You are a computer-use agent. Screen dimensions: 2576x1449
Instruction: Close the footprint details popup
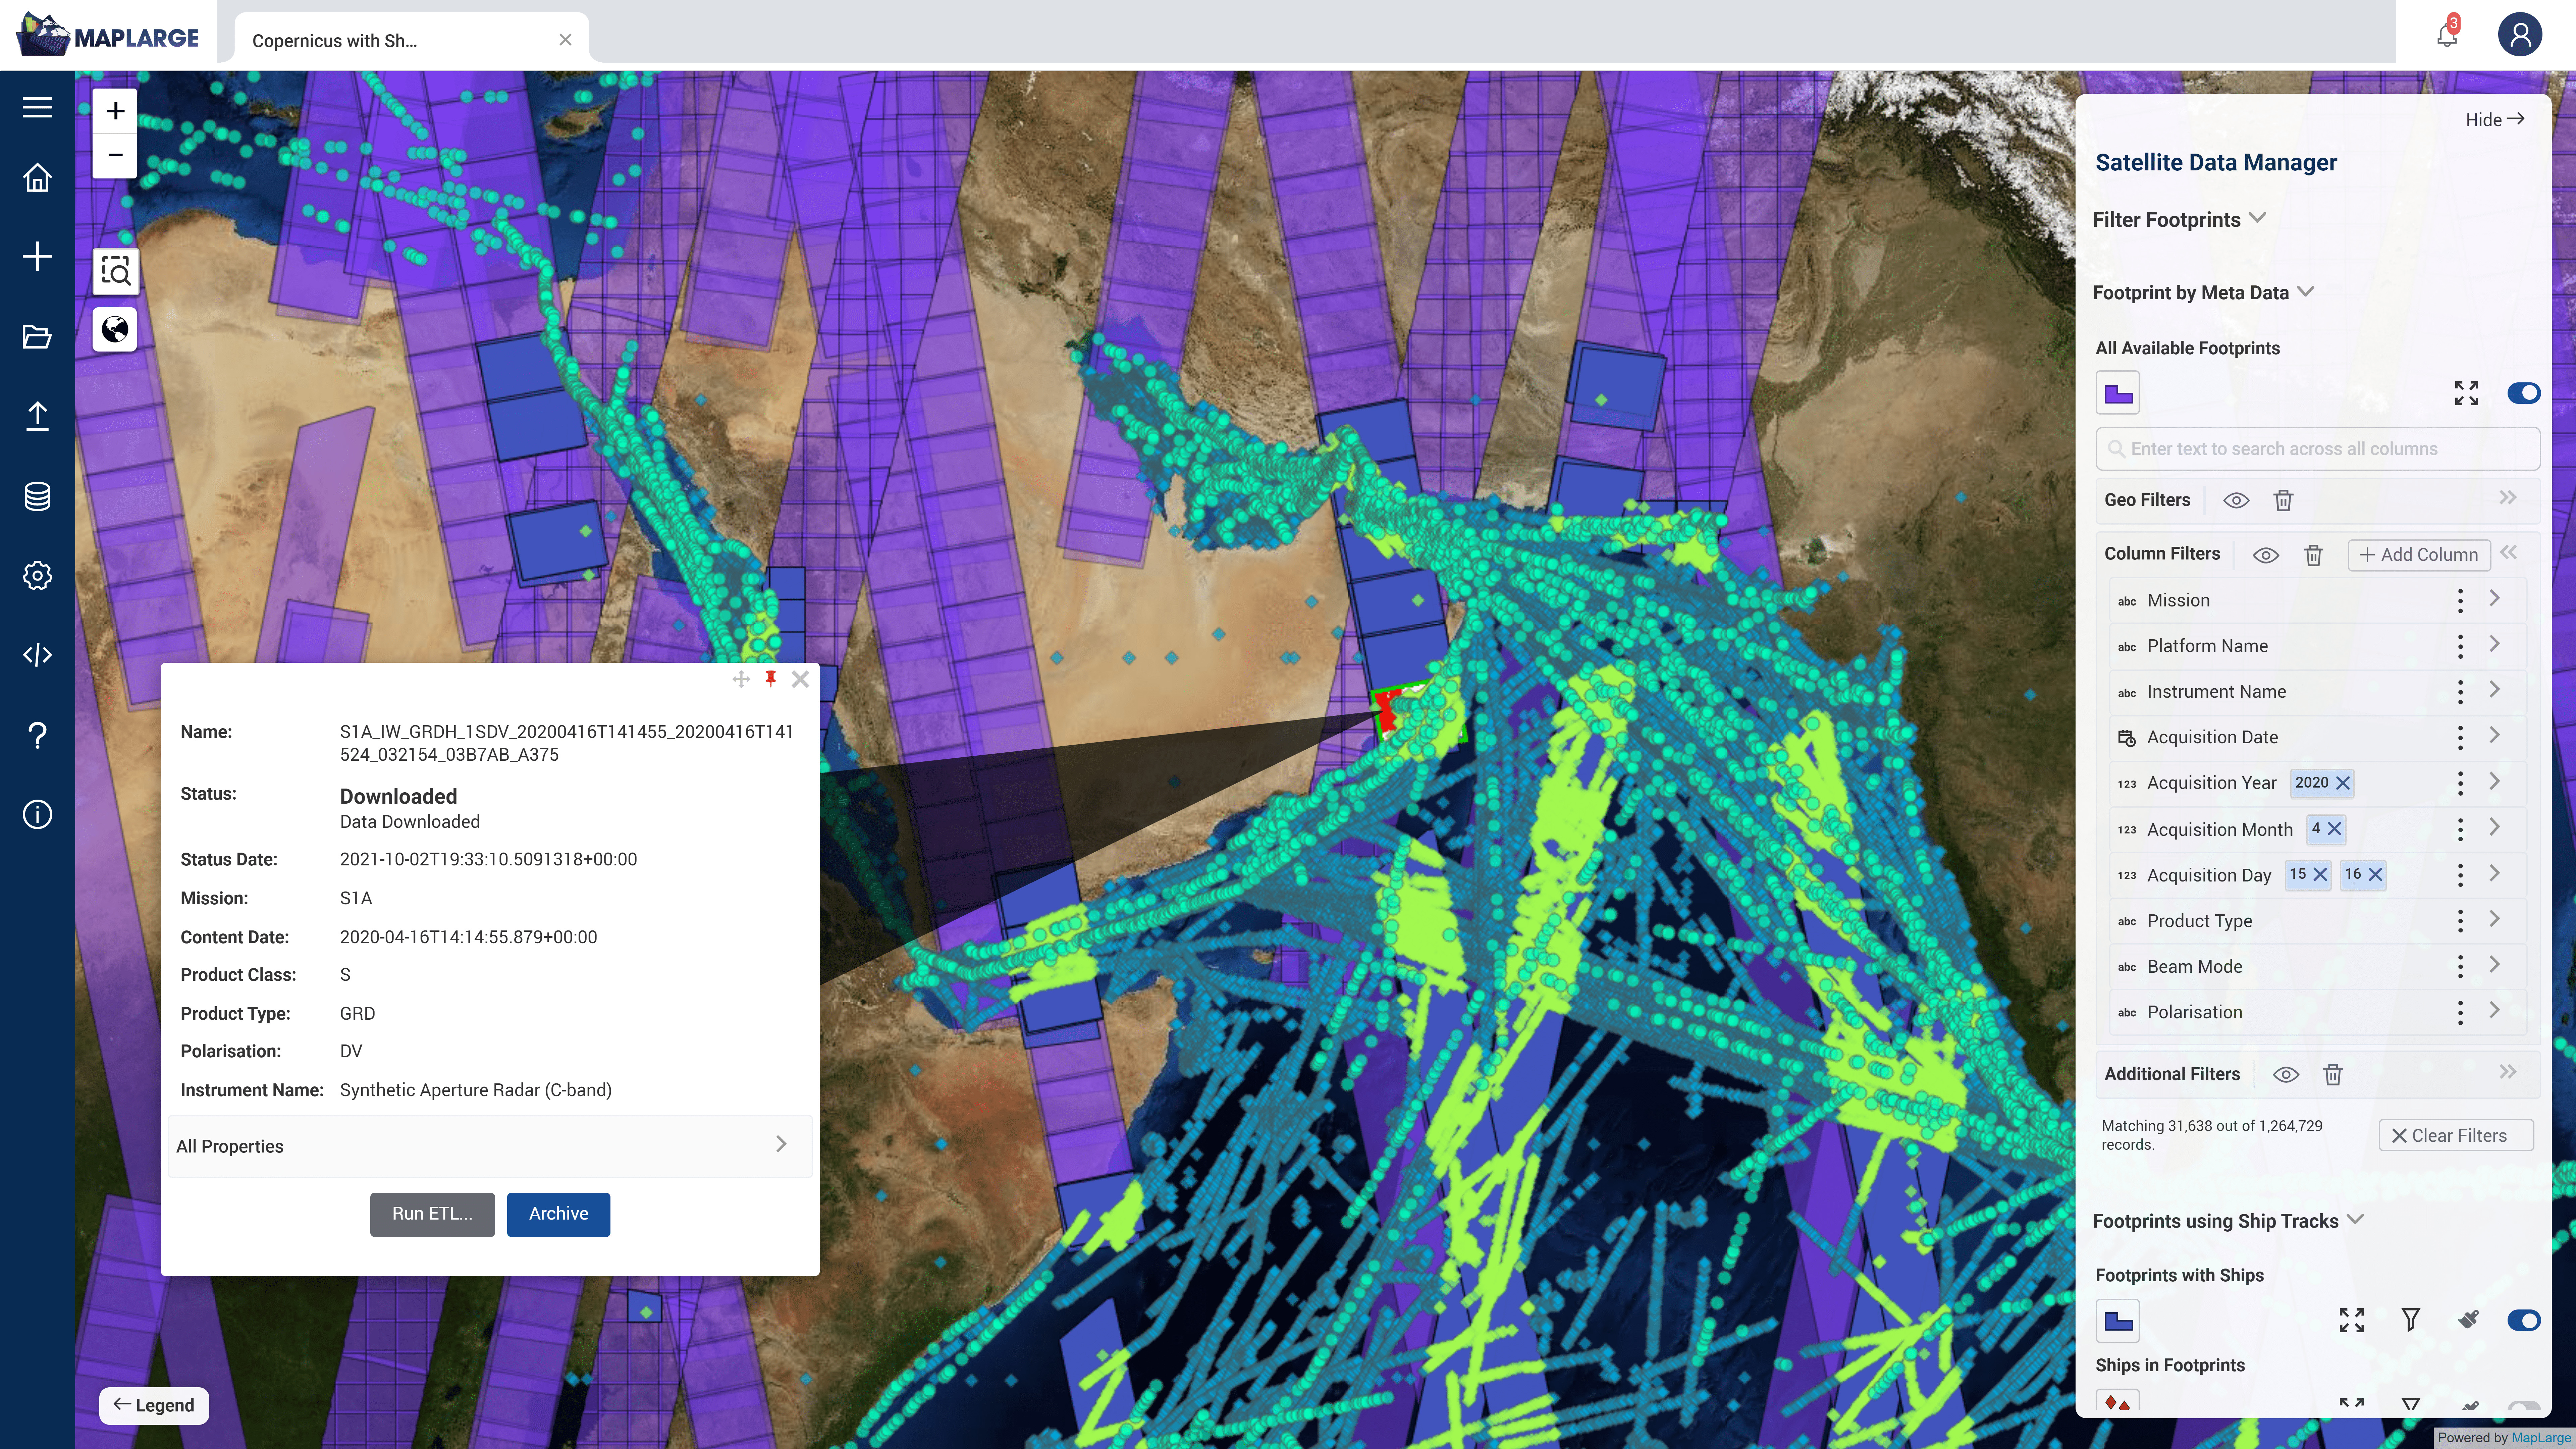[x=800, y=679]
